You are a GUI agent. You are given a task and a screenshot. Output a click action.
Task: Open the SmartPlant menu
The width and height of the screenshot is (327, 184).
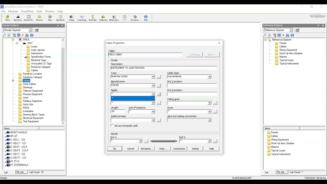pyautogui.click(x=27, y=11)
